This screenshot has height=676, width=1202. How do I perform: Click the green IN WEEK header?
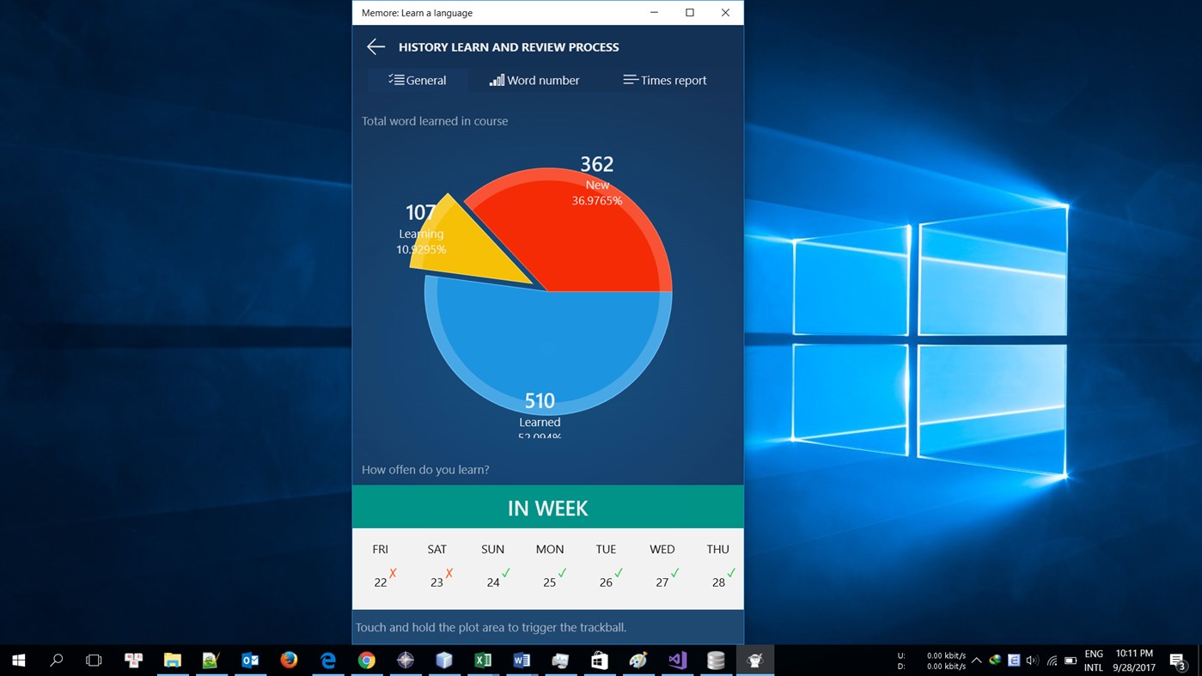tap(547, 508)
